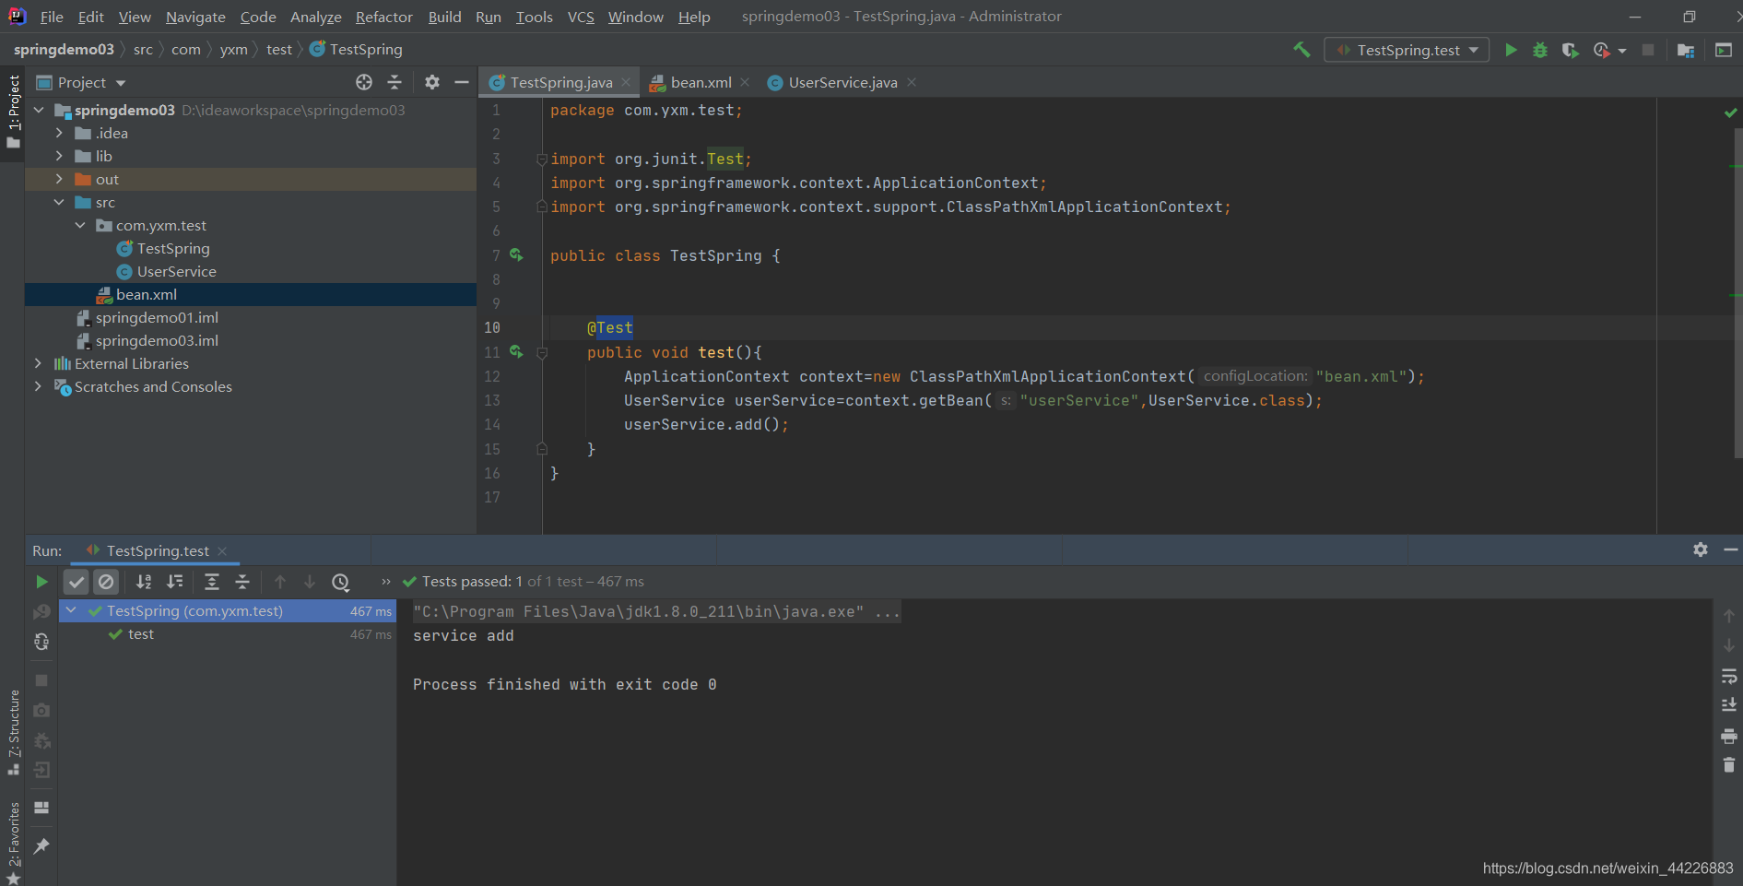The height and width of the screenshot is (886, 1743).
Task: Select springdemo01.iml in project tree
Action: [x=157, y=317]
